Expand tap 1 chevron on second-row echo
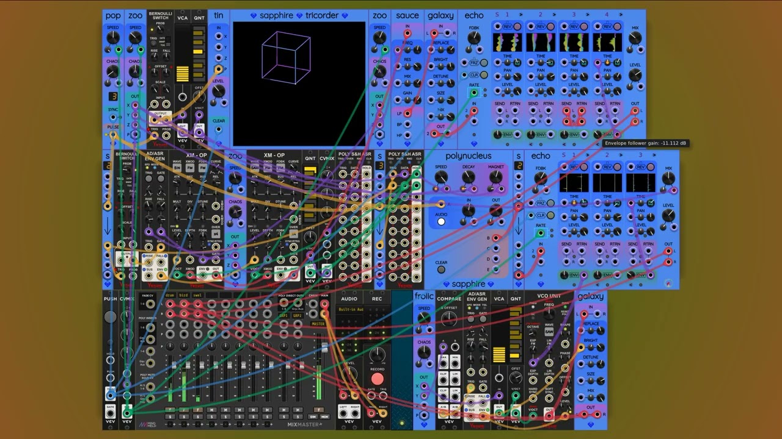 [x=587, y=155]
